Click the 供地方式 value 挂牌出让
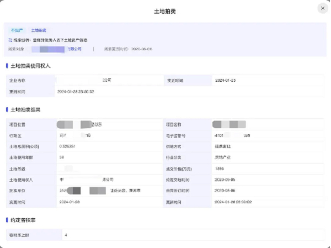Screen dimensions: 331x248 pos(224,146)
